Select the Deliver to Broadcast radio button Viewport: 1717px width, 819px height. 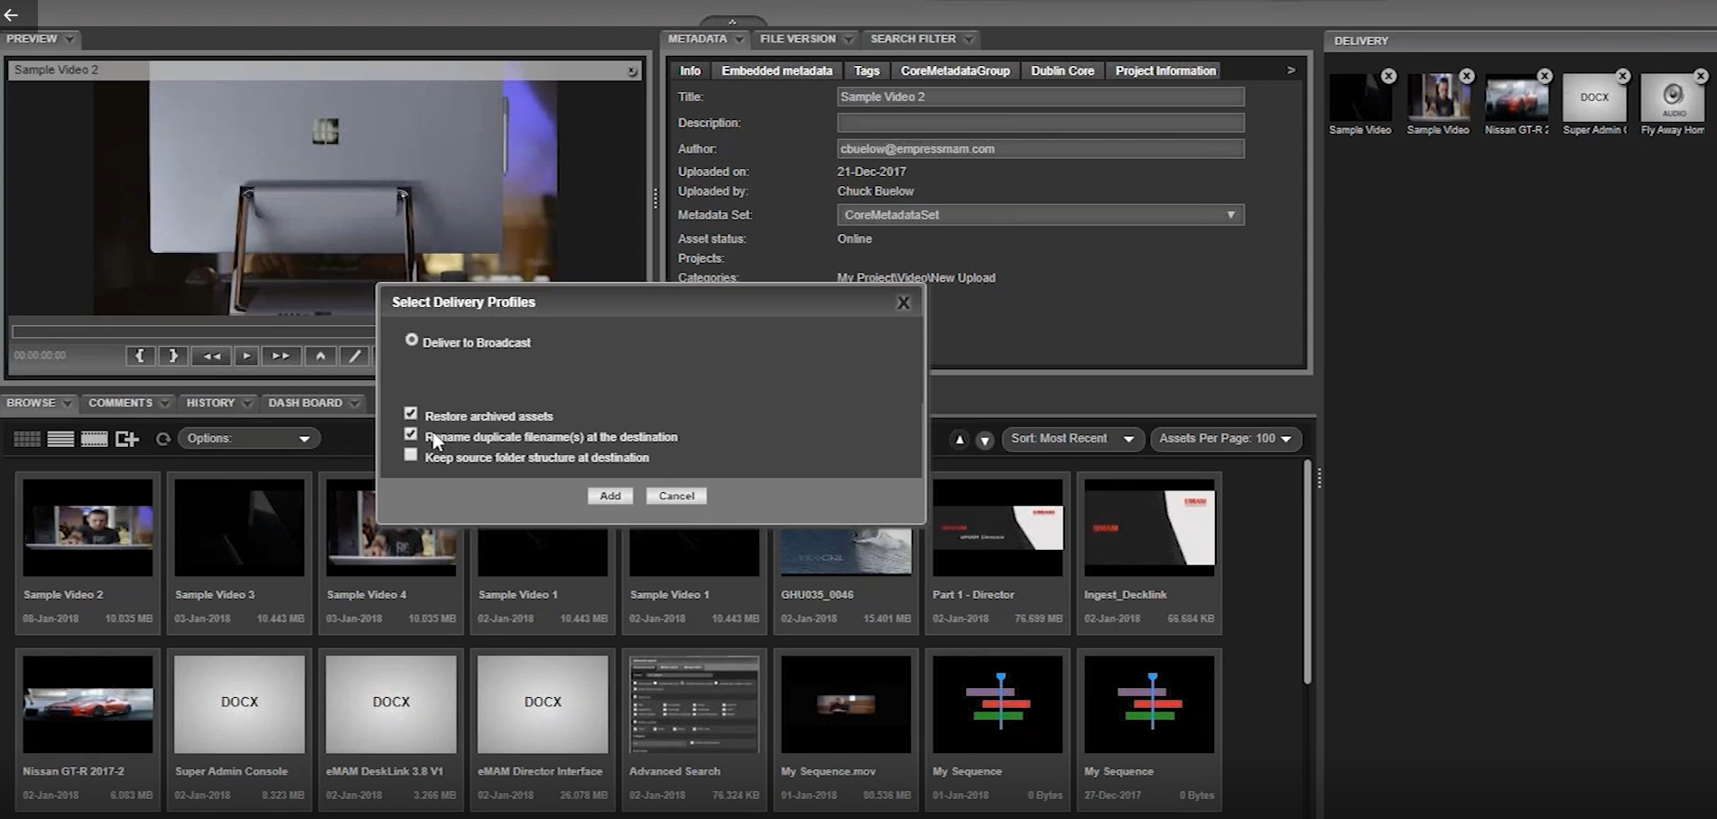412,340
